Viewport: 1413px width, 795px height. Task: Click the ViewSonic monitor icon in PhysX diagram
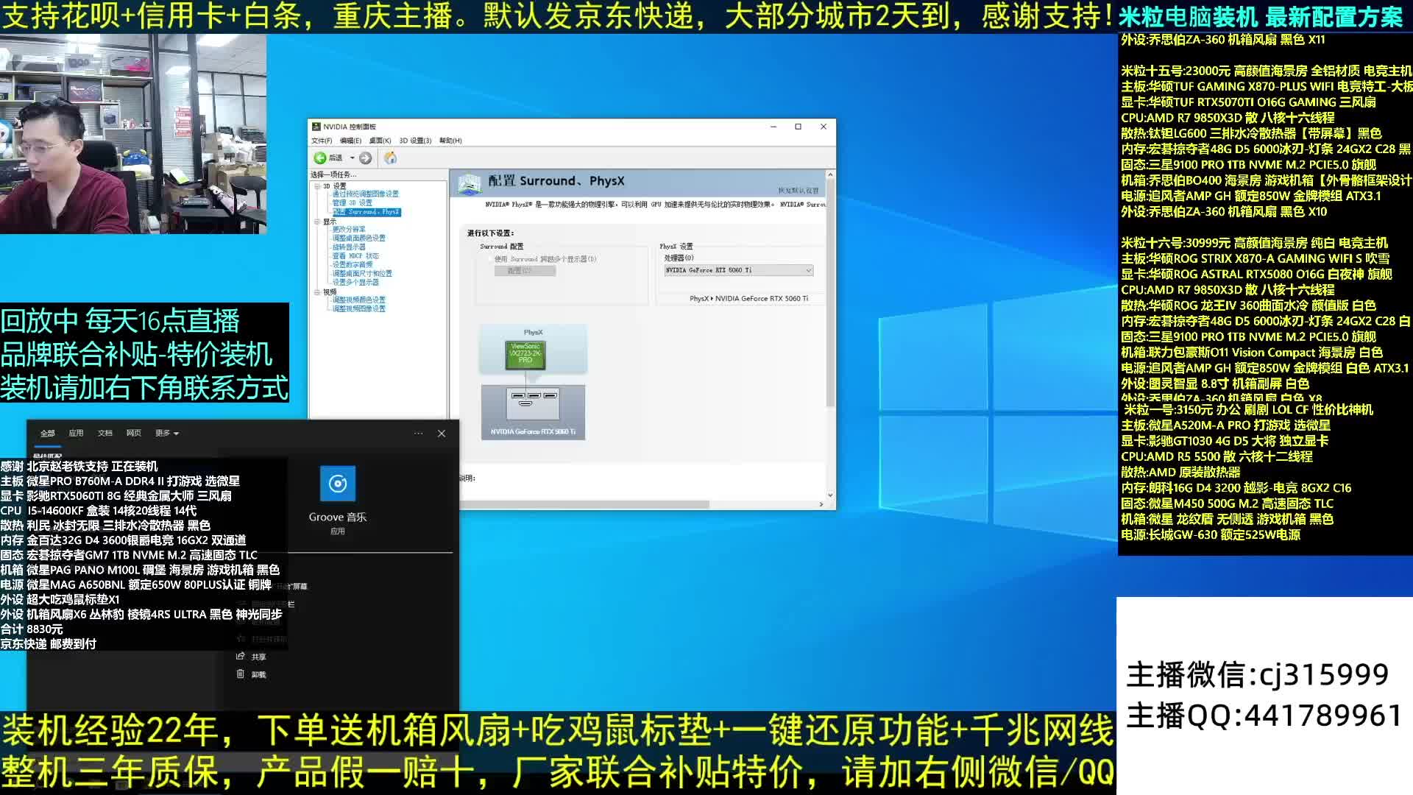coord(525,354)
